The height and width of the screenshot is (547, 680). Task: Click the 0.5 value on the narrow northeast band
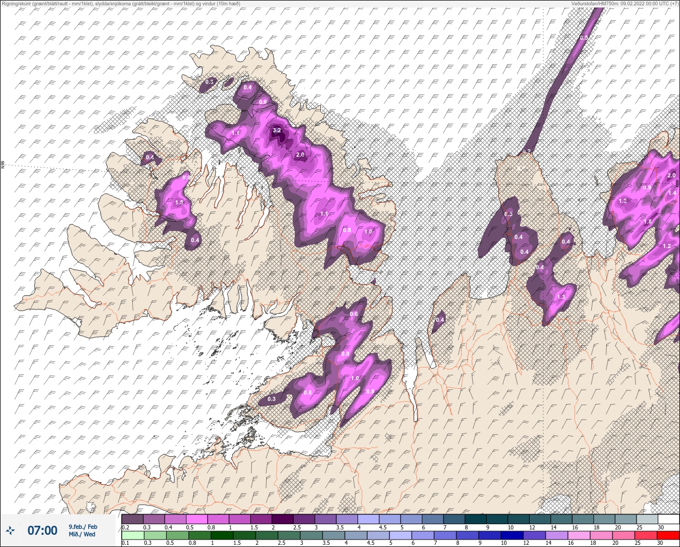coord(584,38)
